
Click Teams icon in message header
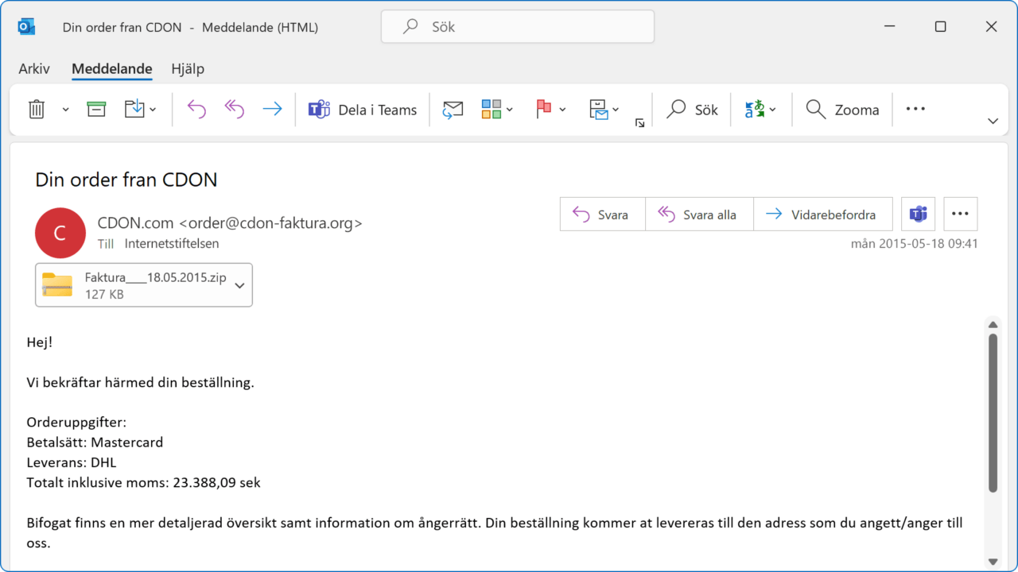(x=919, y=214)
